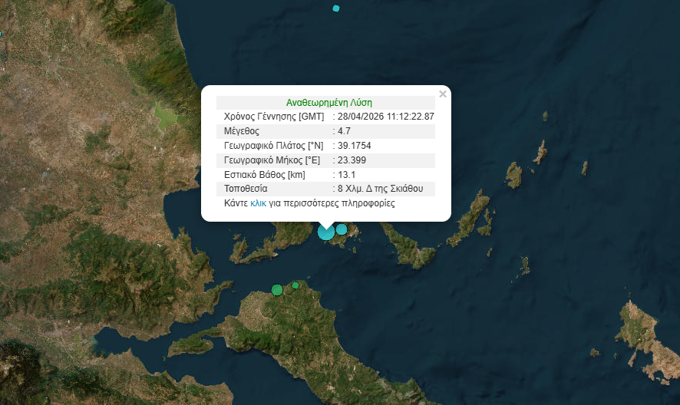Click the 'Μέγεθος' row label
This screenshot has height=405, width=680.
pos(242,131)
